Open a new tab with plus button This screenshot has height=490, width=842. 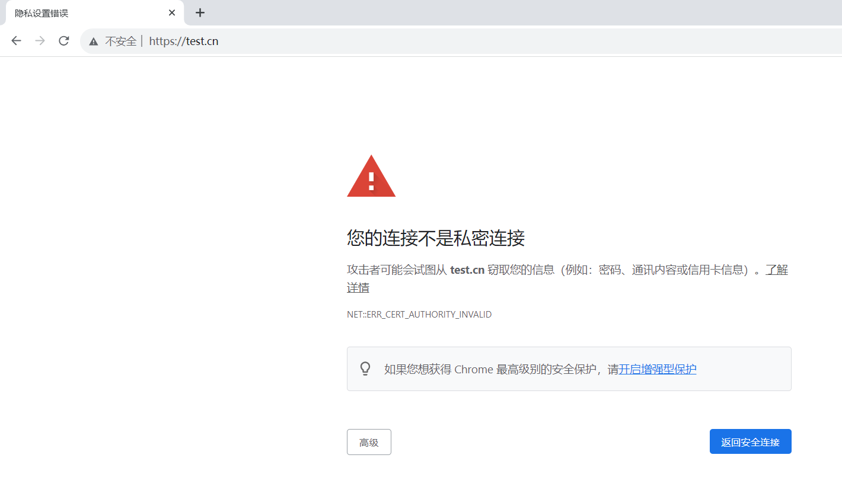[200, 12]
